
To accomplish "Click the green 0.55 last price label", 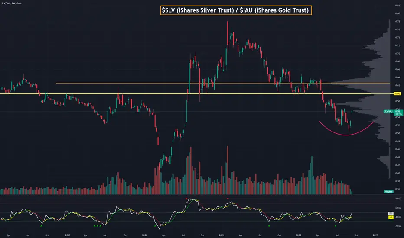I will [x=397, y=111].
